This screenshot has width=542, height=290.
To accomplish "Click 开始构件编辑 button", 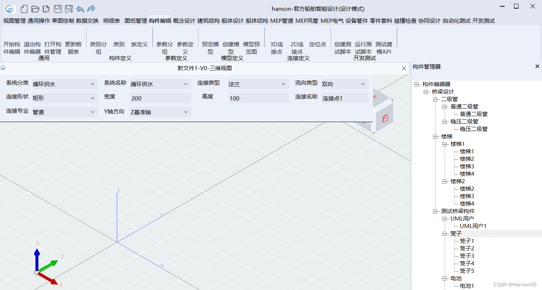I will point(12,48).
